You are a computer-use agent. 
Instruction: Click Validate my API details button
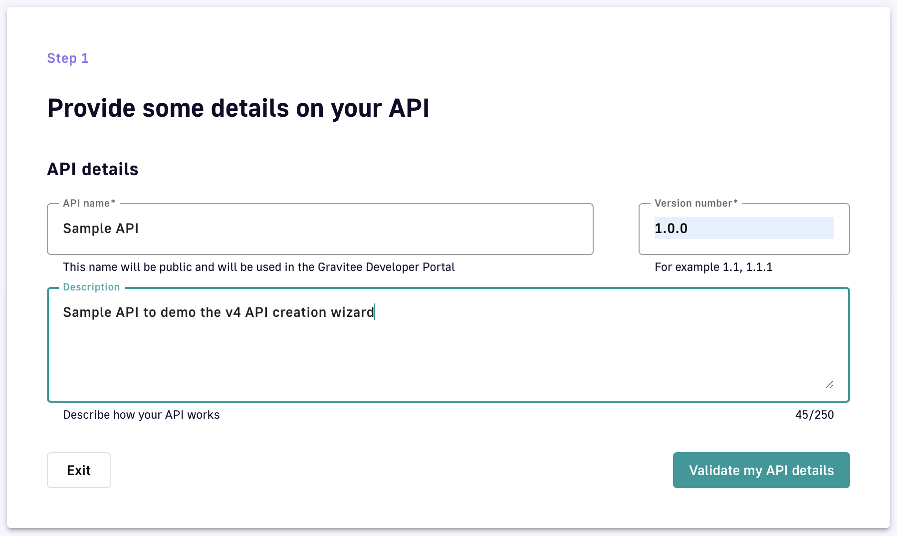pyautogui.click(x=761, y=470)
